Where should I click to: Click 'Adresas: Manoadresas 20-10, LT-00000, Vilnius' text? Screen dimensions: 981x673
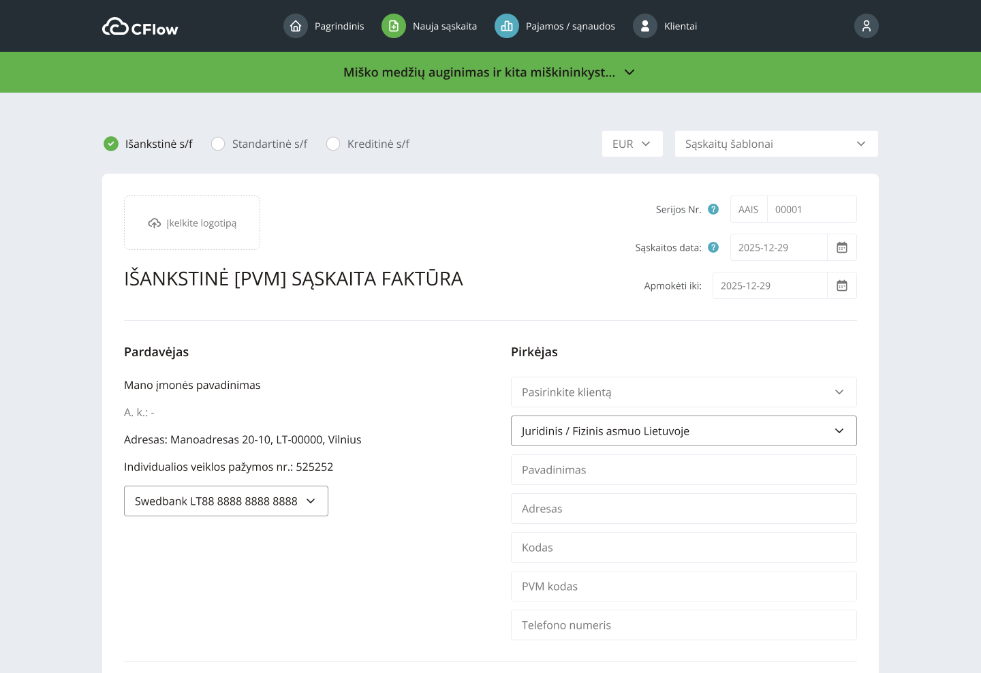point(243,440)
